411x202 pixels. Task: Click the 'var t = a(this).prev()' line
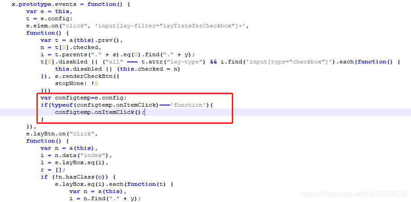(x=82, y=40)
